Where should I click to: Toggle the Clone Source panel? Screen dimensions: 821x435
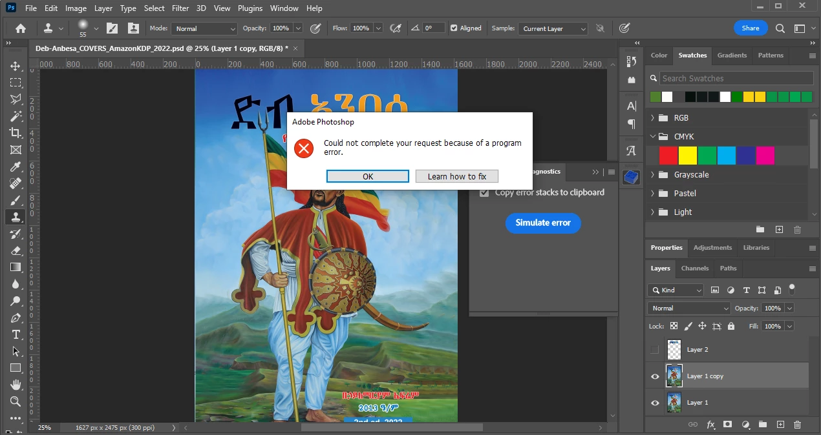133,28
